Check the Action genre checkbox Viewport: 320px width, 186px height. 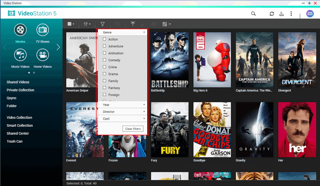(104, 39)
